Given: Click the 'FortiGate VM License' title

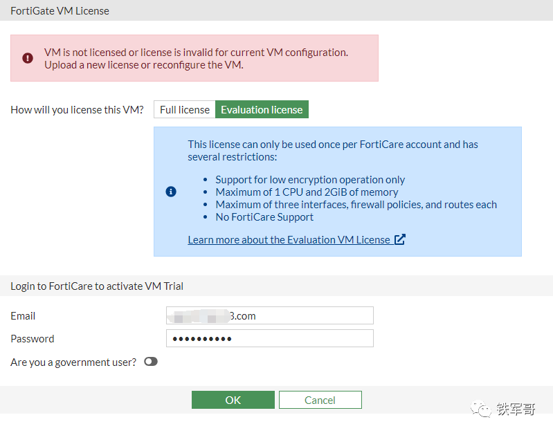Looking at the screenshot, I should coord(60,11).
